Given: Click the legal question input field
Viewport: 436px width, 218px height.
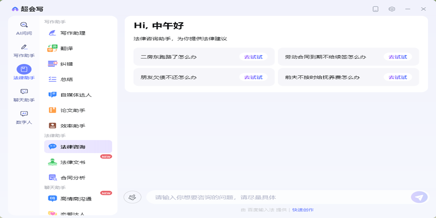Looking at the screenshot, I should click(x=254, y=197).
